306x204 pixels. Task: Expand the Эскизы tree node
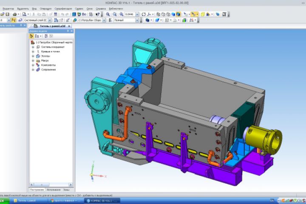pyautogui.click(x=33, y=56)
